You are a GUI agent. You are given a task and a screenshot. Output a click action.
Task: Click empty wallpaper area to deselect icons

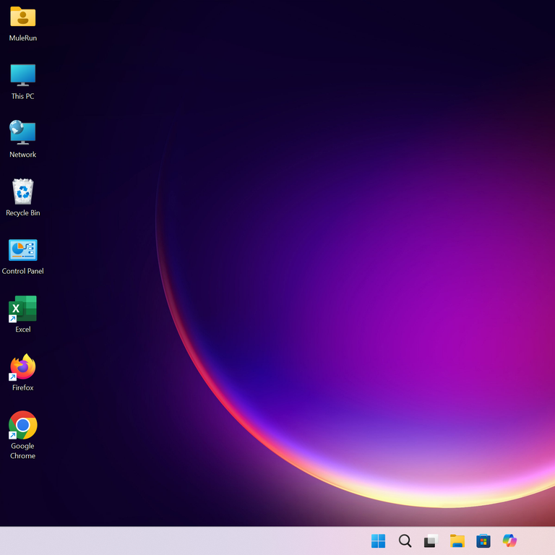click(289, 145)
